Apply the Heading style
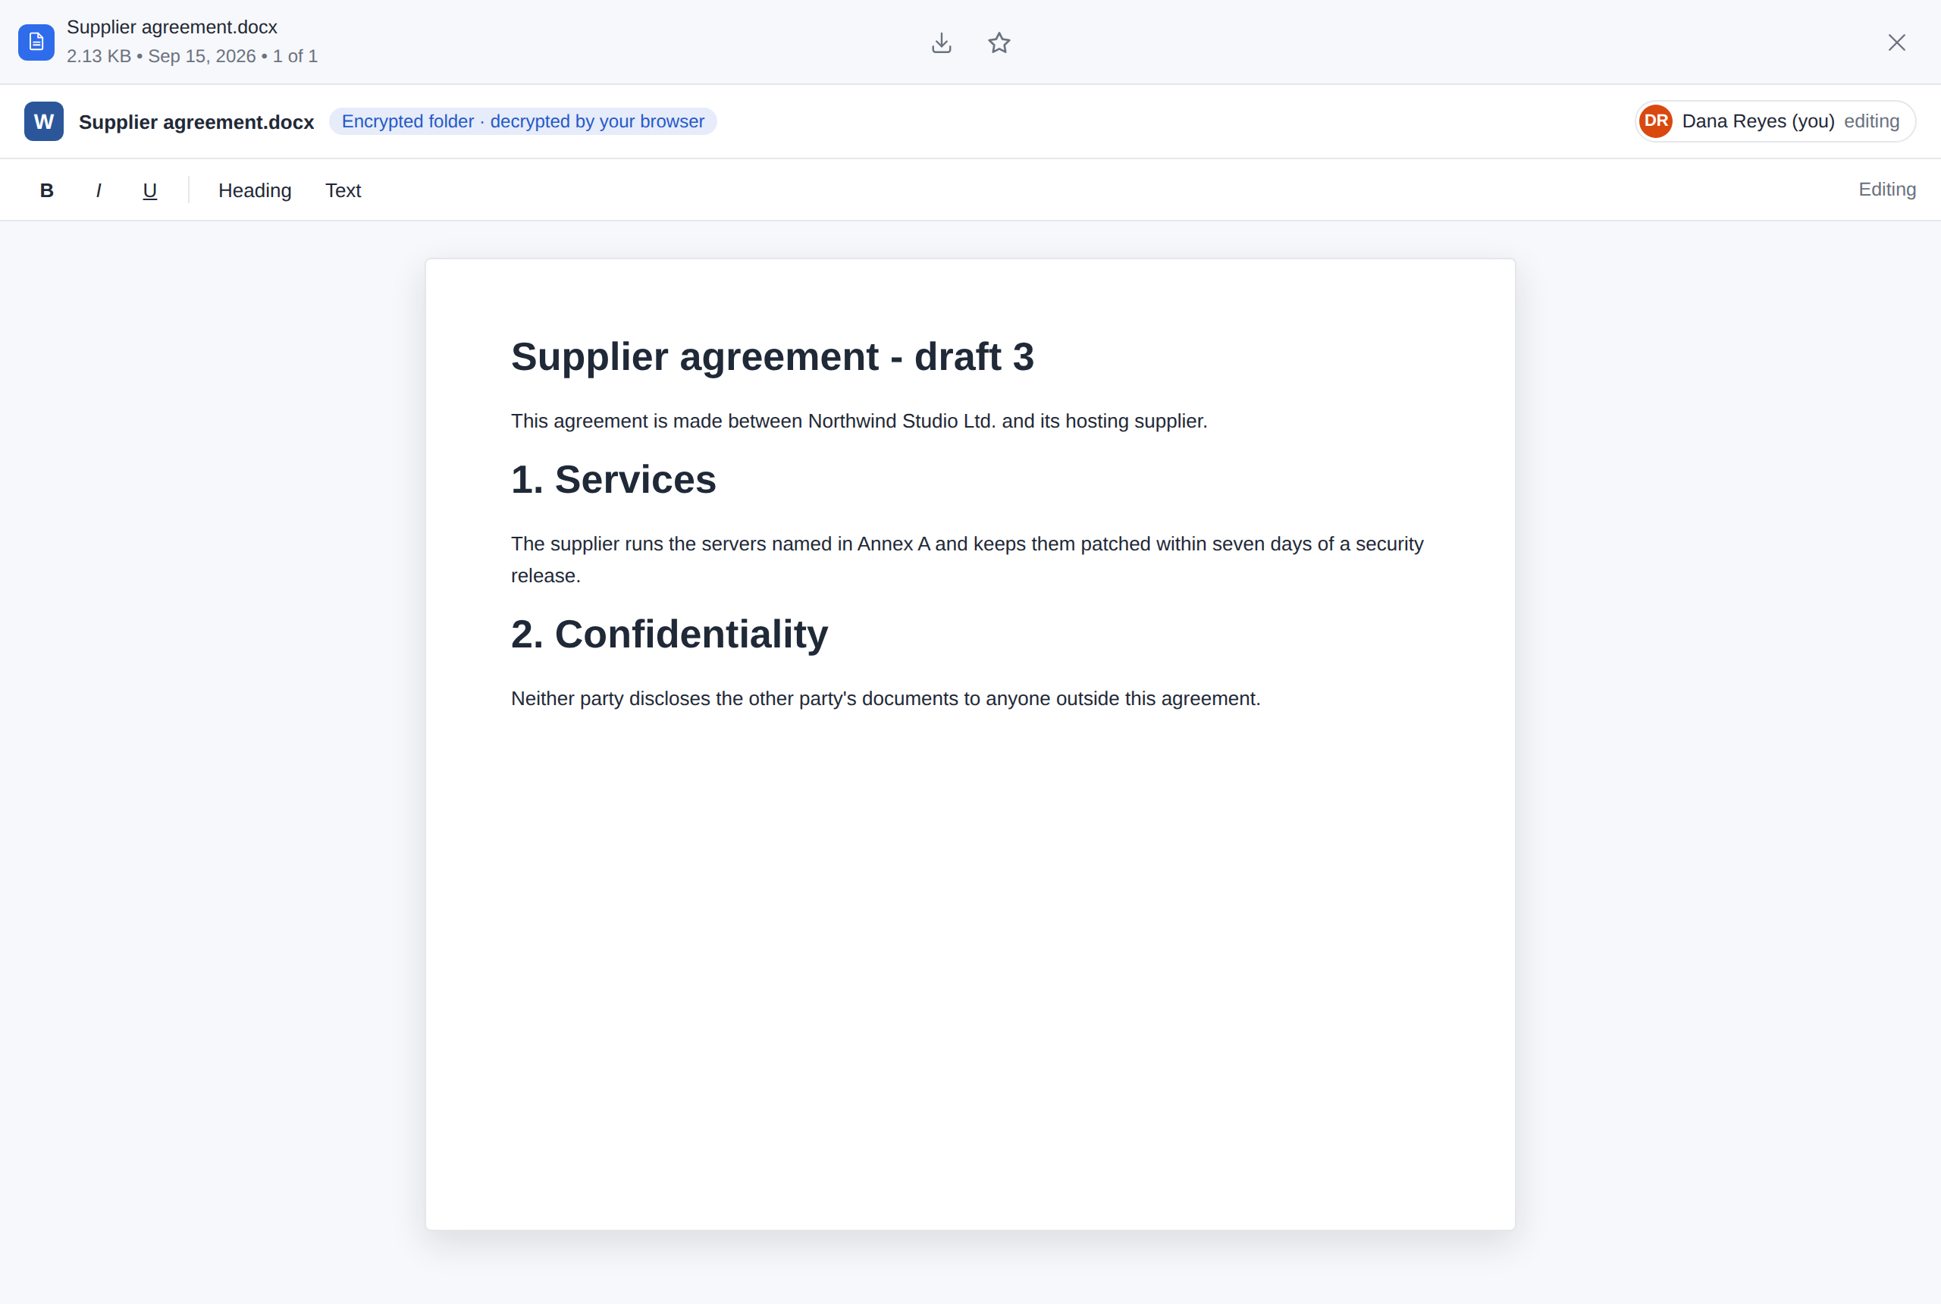Viewport: 1941px width, 1304px height. coord(255,190)
